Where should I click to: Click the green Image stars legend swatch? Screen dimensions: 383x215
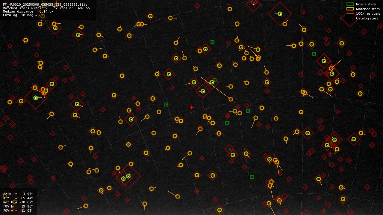pyautogui.click(x=350, y=4)
